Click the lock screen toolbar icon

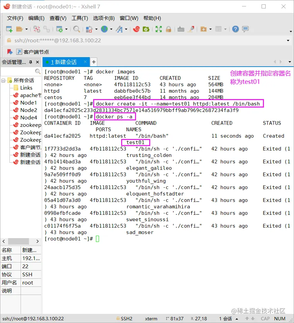point(168,29)
